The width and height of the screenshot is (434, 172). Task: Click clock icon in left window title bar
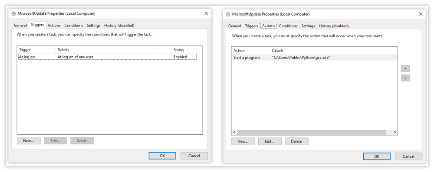coord(13,13)
